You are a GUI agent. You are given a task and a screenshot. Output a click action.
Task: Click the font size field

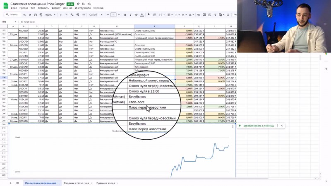tap(113, 15)
